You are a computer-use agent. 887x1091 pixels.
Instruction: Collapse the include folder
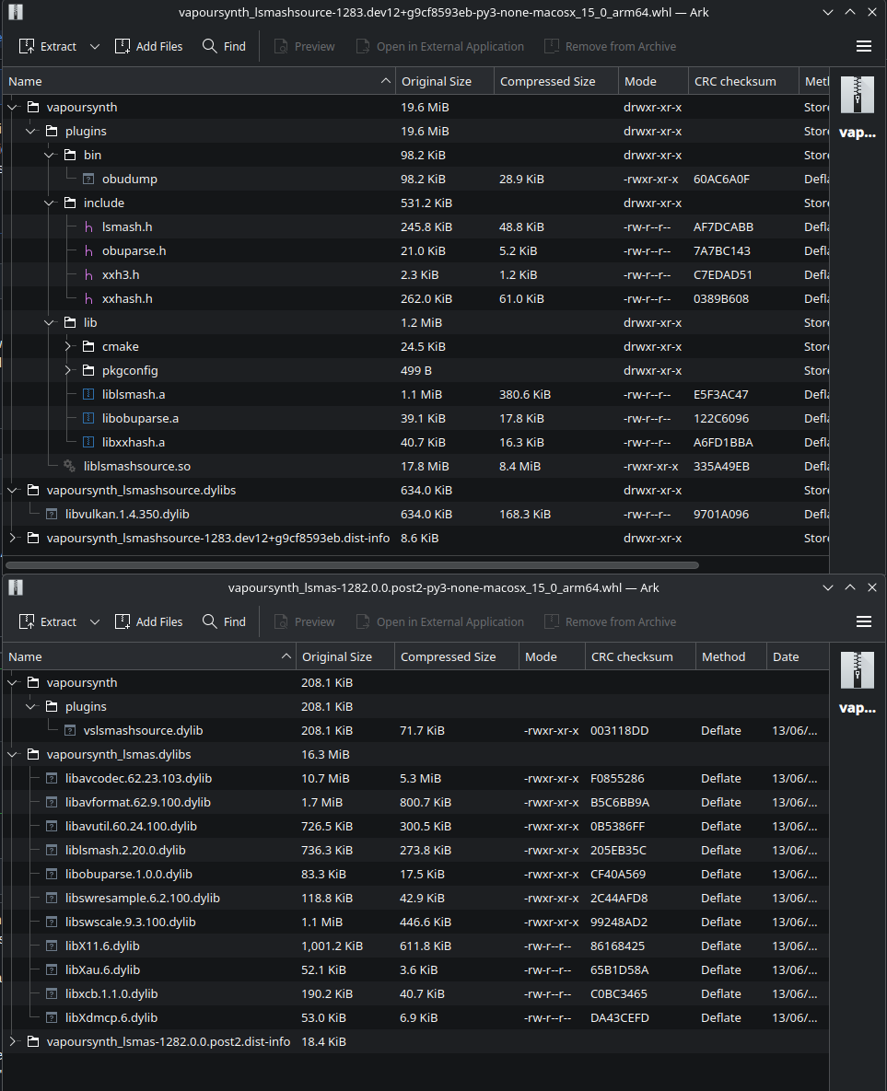pos(50,203)
